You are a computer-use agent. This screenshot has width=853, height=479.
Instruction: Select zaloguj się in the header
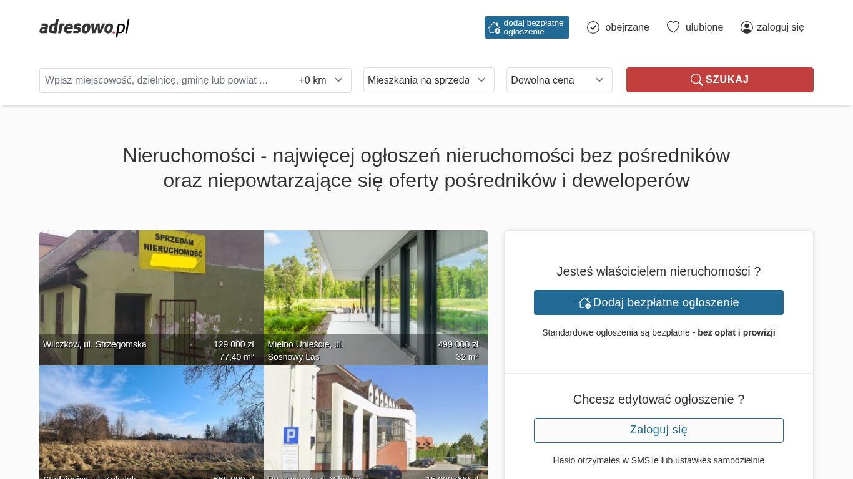pyautogui.click(x=780, y=27)
